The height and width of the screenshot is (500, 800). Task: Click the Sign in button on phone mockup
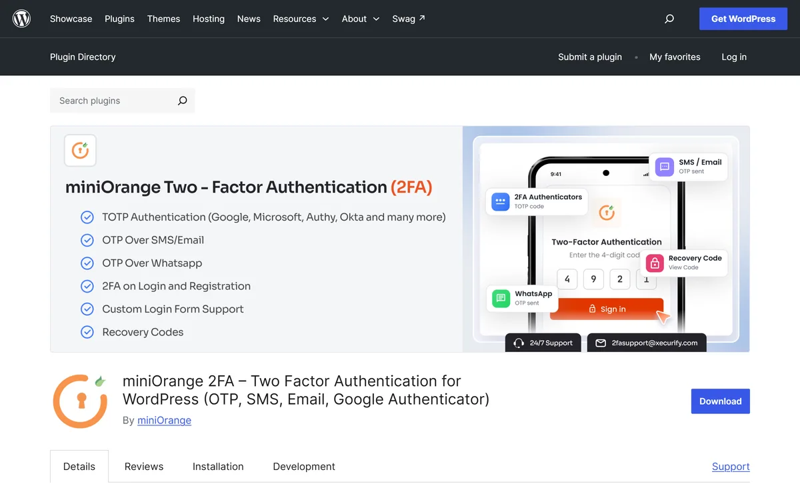pos(607,309)
